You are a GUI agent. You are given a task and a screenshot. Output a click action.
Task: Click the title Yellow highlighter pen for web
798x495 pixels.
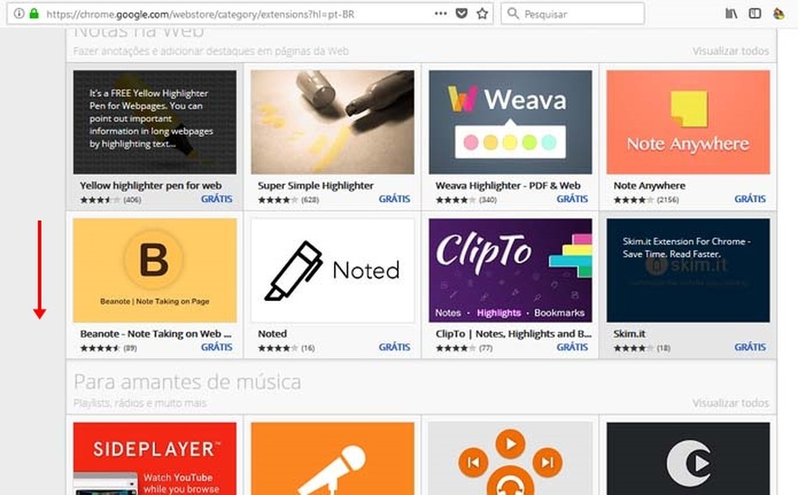[x=151, y=185]
